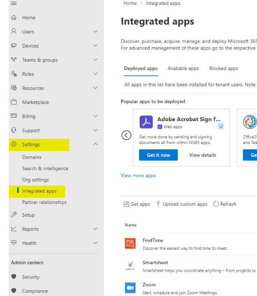Open Org settings
Image resolution: width=257 pixels, height=296 pixels.
point(36,180)
